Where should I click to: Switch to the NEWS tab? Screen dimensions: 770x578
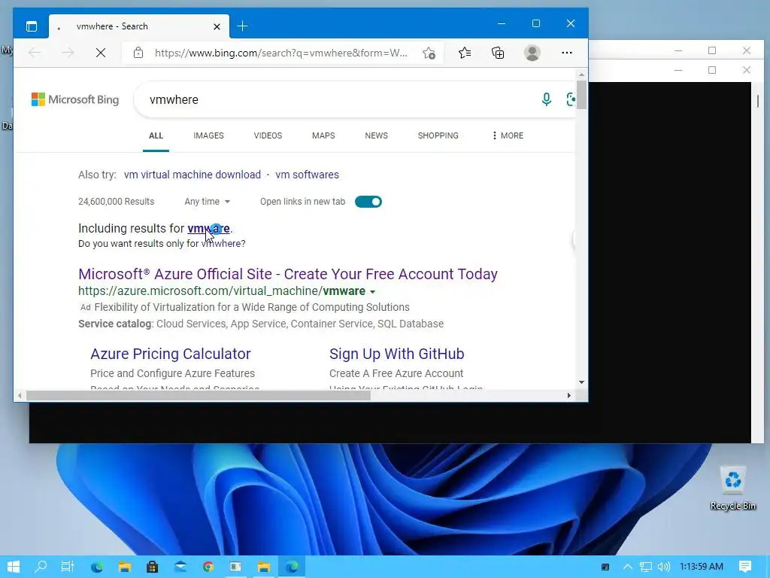point(376,135)
